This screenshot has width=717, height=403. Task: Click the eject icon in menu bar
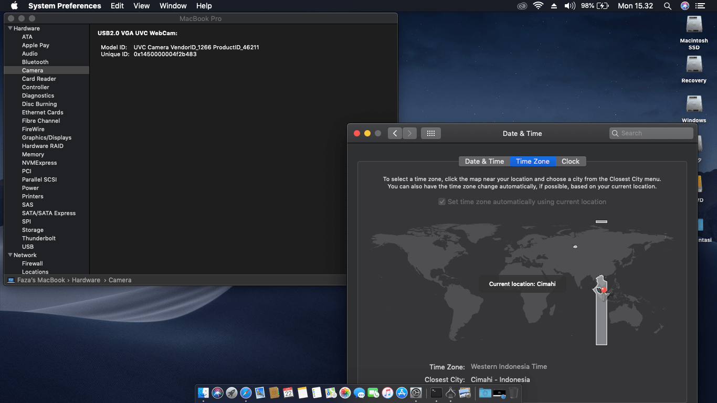point(554,6)
